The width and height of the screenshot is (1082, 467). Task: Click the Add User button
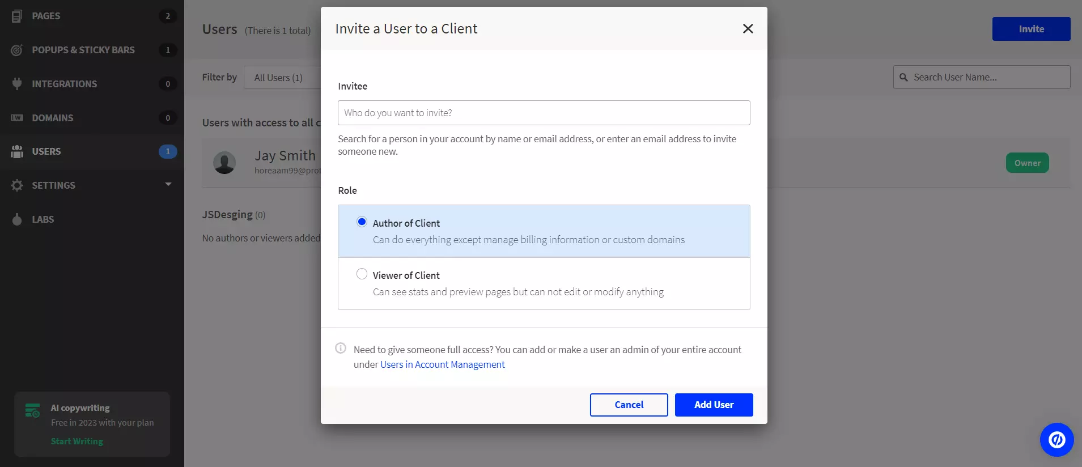point(714,405)
